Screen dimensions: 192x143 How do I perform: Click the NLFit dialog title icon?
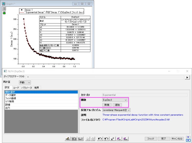pos(5,71)
